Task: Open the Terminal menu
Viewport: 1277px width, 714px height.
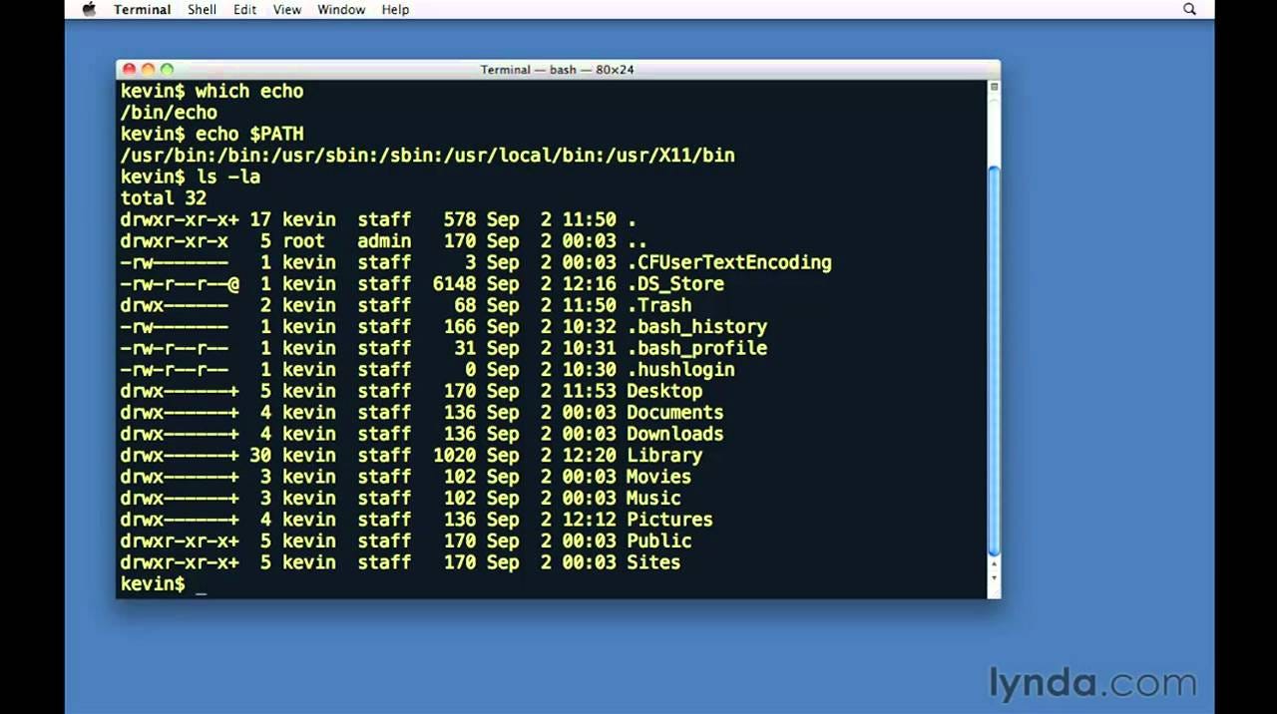Action: [142, 9]
